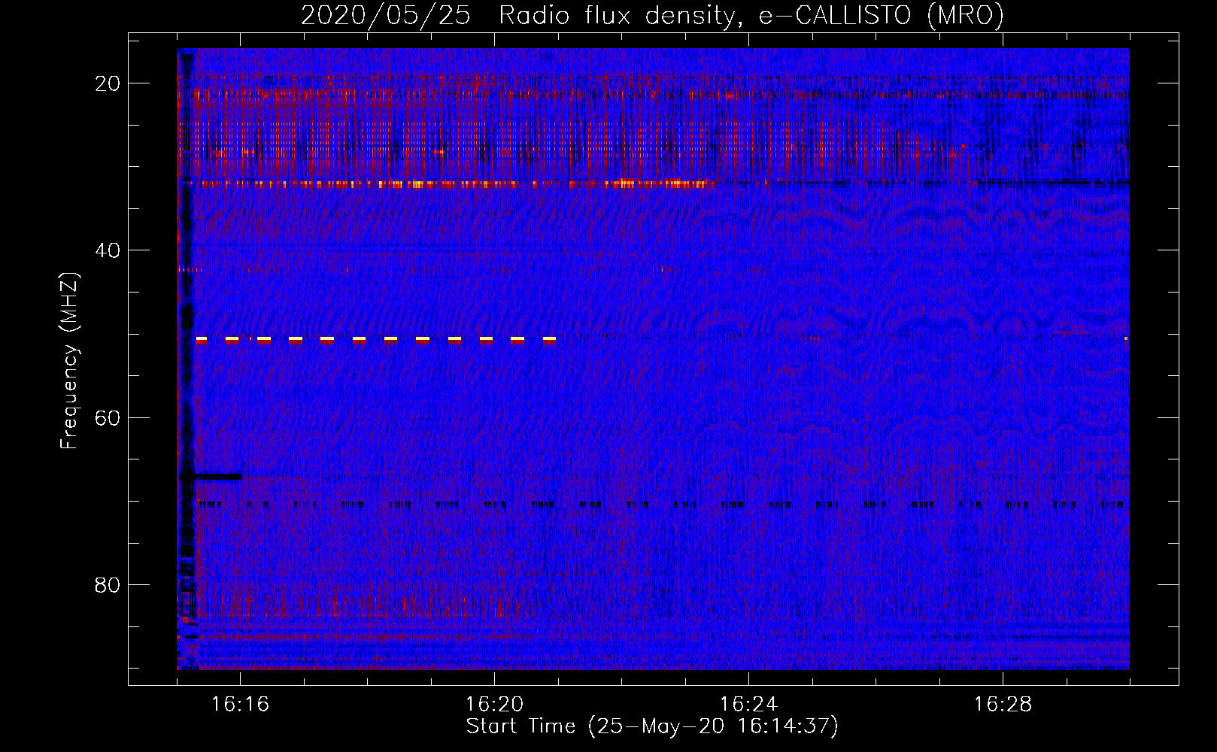The height and width of the screenshot is (752, 1217).
Task: Click the 16:24 time tick label
Action: coord(748,704)
